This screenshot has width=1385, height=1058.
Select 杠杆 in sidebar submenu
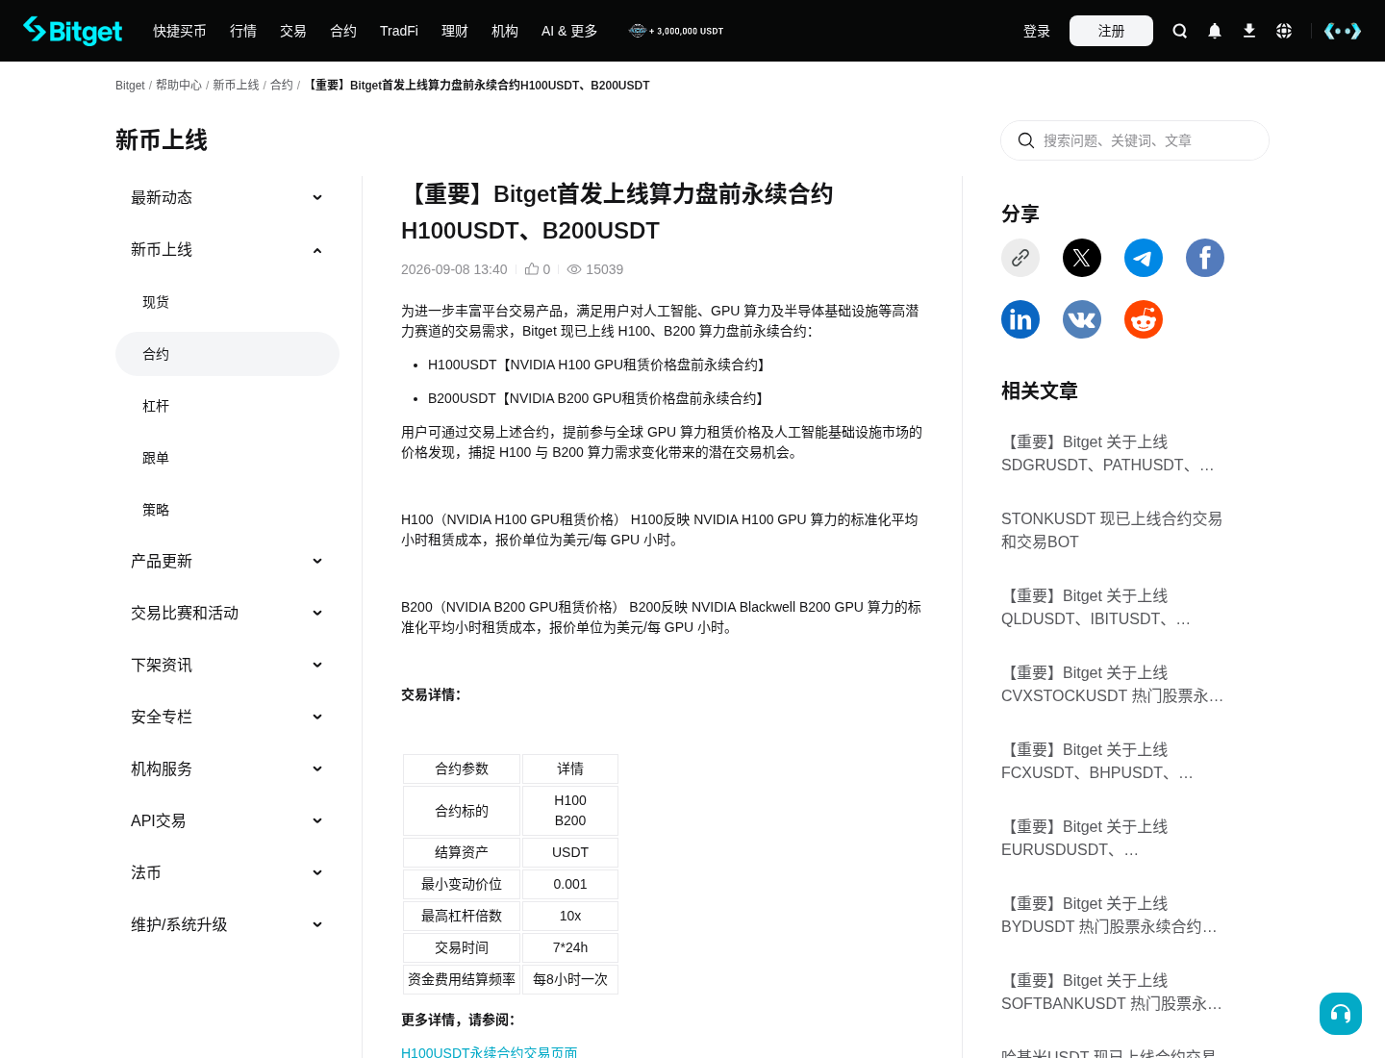[x=227, y=406]
